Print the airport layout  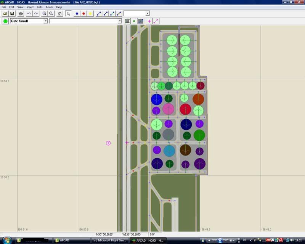click(x=21, y=13)
